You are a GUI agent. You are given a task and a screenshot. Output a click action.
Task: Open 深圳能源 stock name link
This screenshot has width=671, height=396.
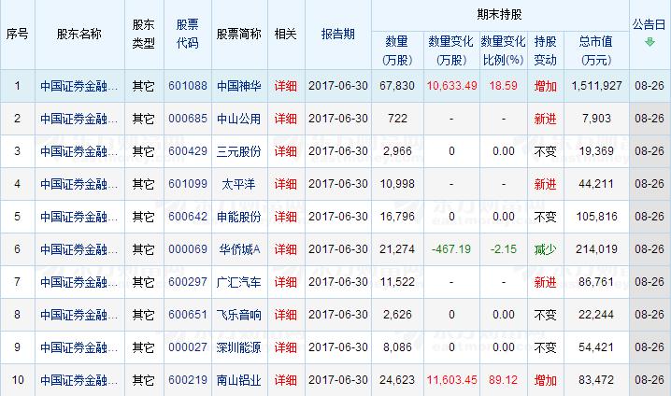pyautogui.click(x=238, y=347)
